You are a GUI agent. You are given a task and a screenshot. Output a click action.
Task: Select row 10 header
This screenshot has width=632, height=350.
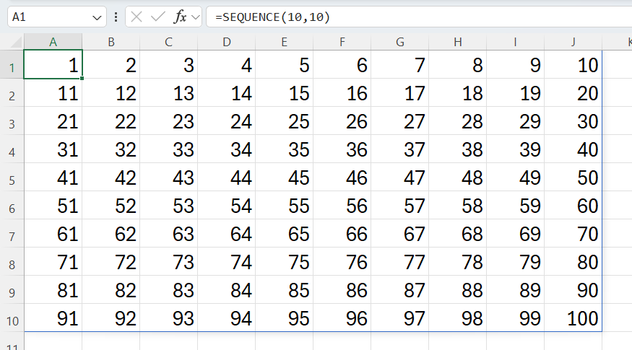pos(12,318)
